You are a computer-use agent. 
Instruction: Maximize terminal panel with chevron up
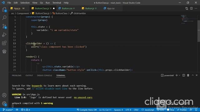(192, 75)
